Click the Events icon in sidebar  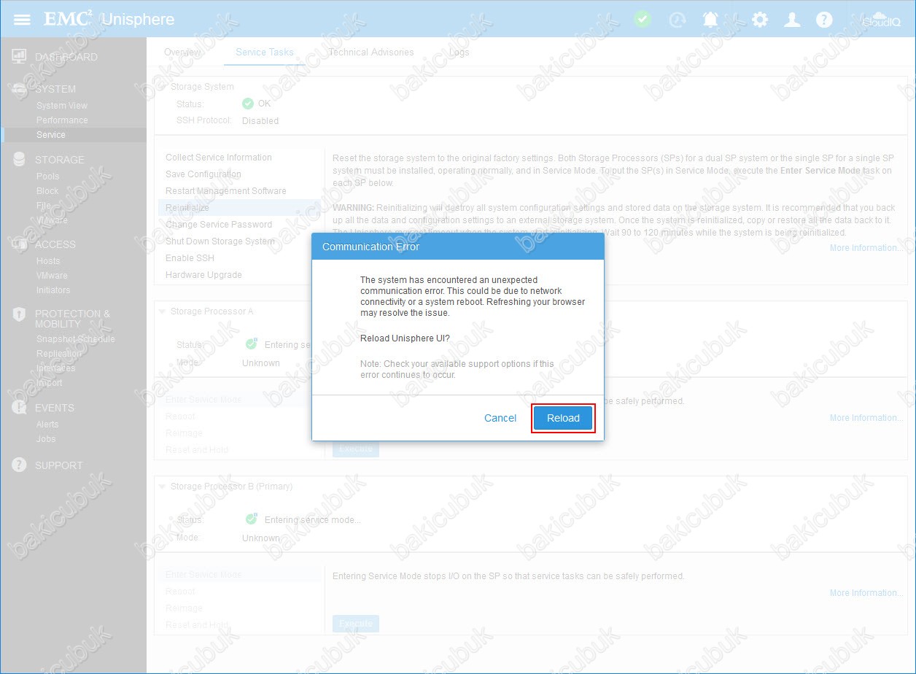click(x=20, y=408)
